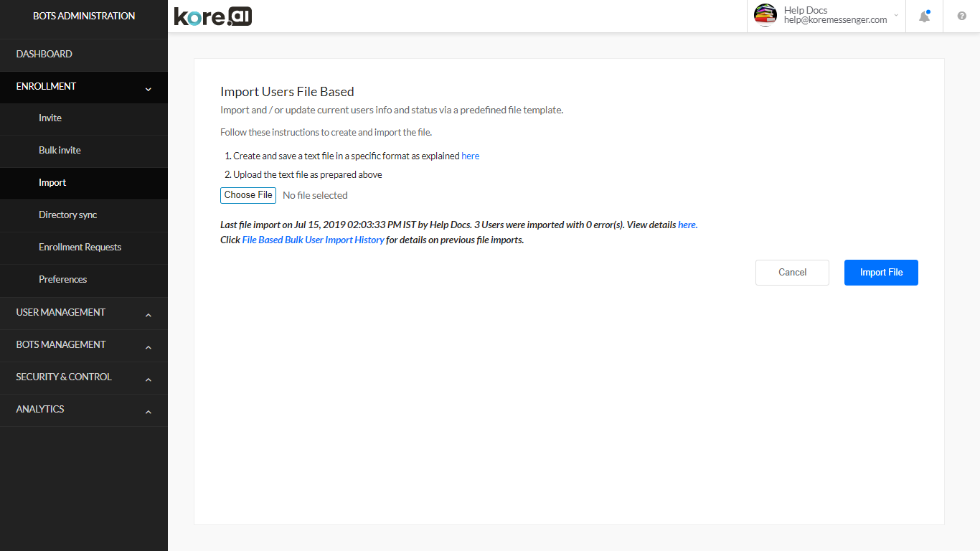This screenshot has width=980, height=551.
Task: Collapse the Enrollment section chevron
Action: click(x=149, y=89)
